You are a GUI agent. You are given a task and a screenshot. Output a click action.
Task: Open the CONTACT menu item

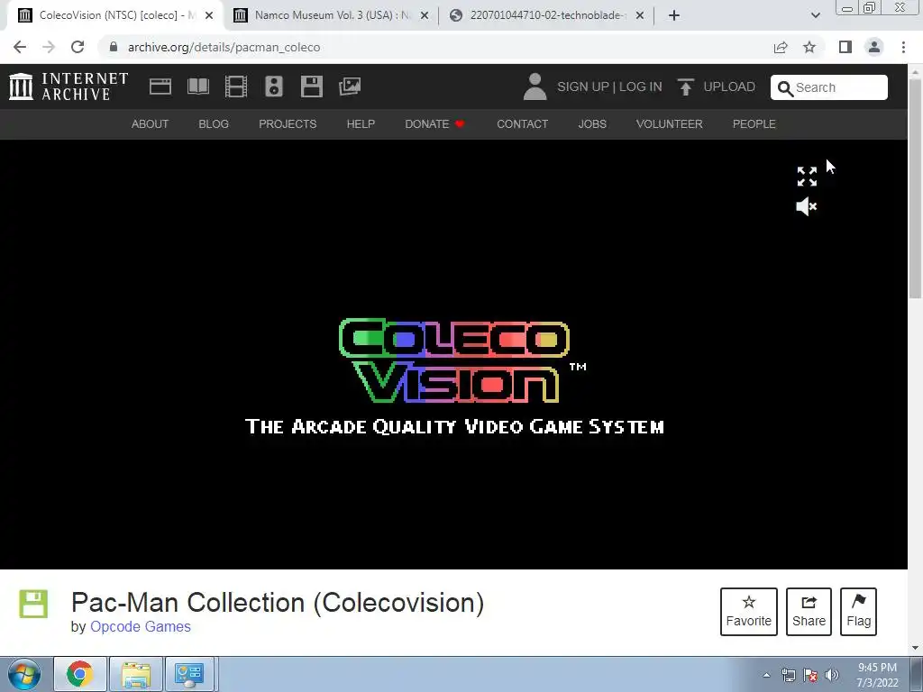tap(522, 124)
